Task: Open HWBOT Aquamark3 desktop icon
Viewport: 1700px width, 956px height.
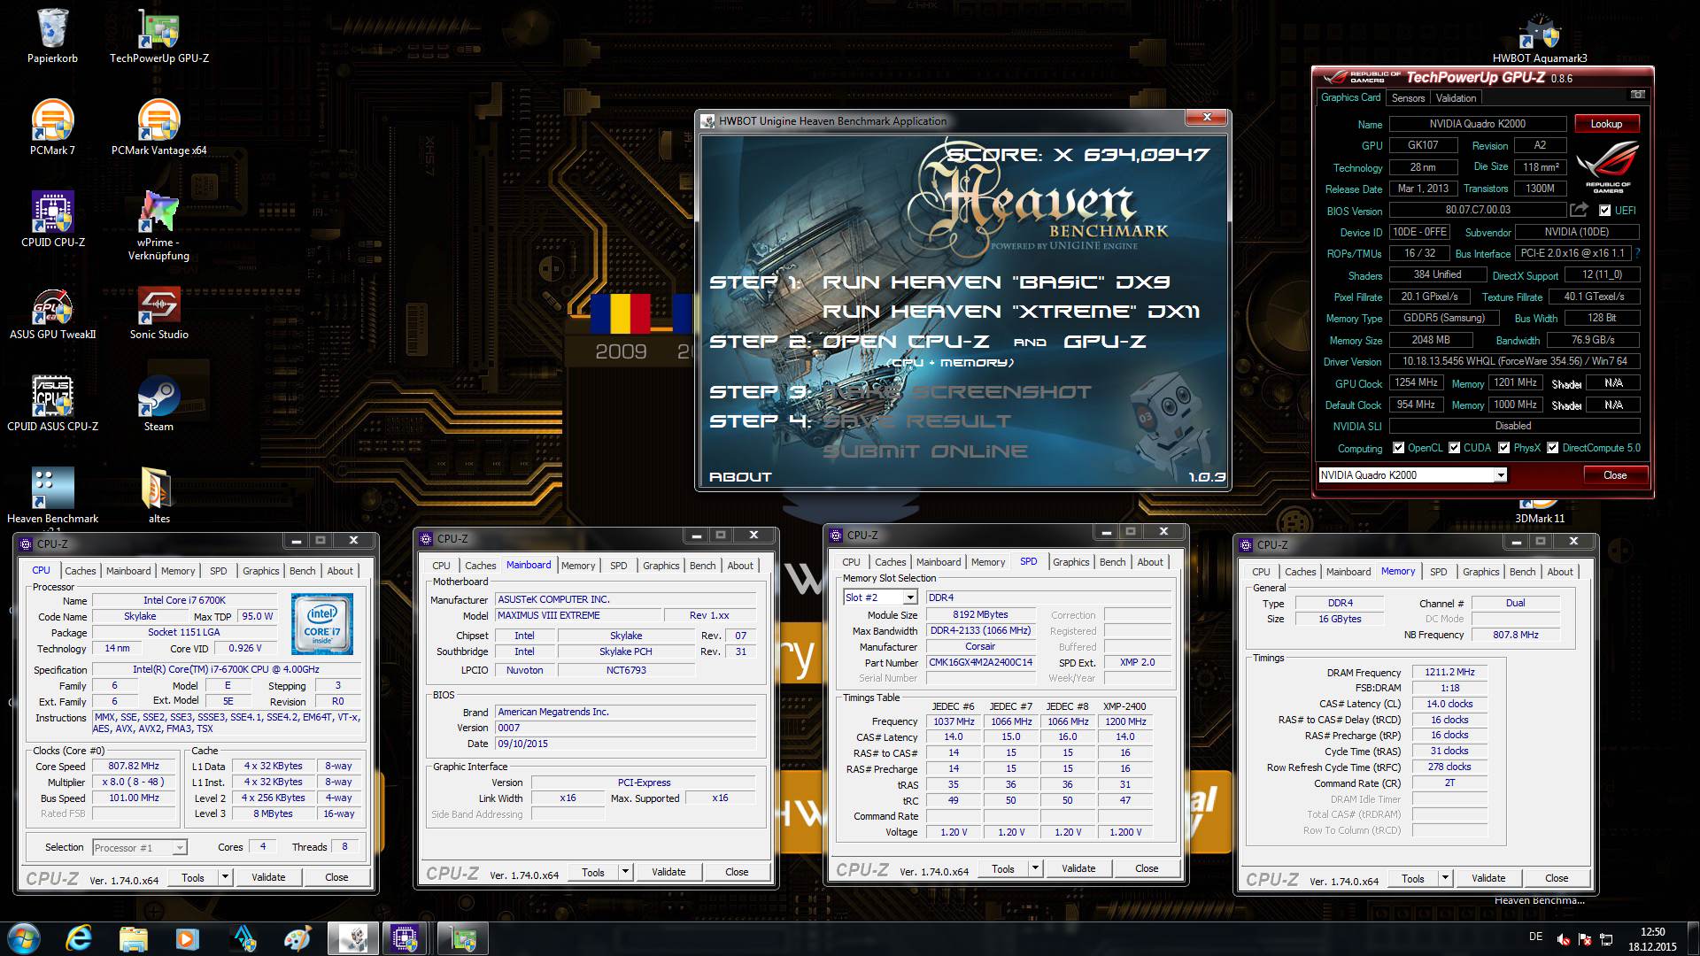Action: point(1540,37)
